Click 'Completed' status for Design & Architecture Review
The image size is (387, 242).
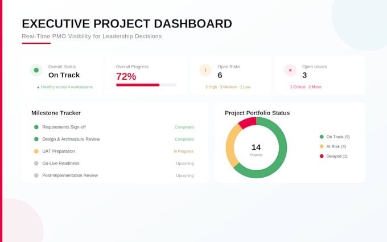click(184, 140)
